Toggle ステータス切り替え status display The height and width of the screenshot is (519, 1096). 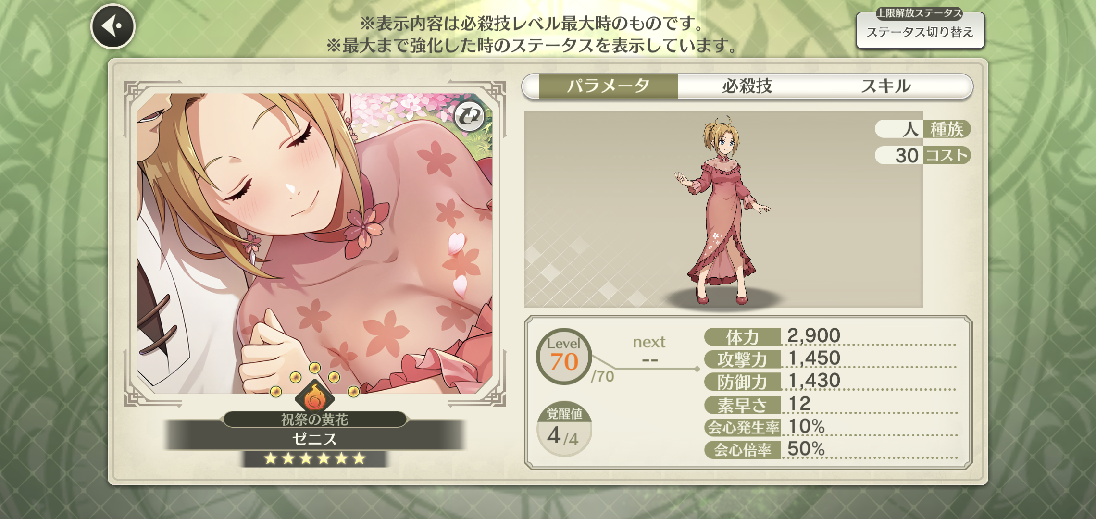click(920, 30)
